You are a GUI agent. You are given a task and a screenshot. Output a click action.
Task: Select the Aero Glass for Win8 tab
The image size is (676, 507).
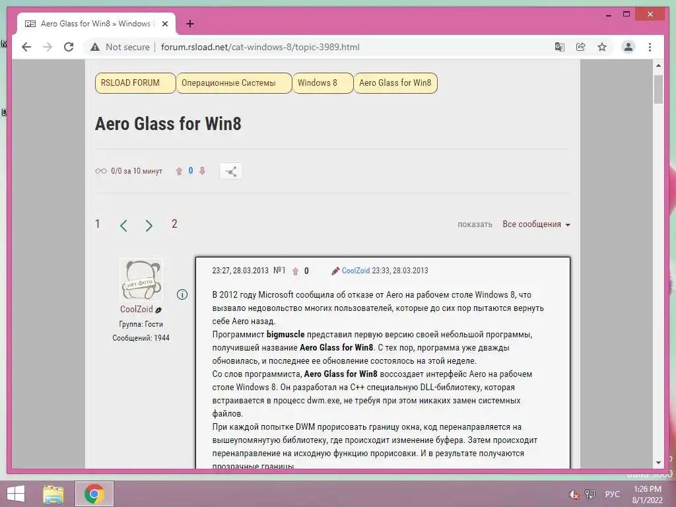click(96, 24)
